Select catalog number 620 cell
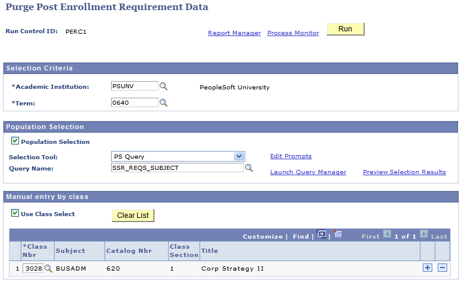This screenshot has width=462, height=283. 113,268
